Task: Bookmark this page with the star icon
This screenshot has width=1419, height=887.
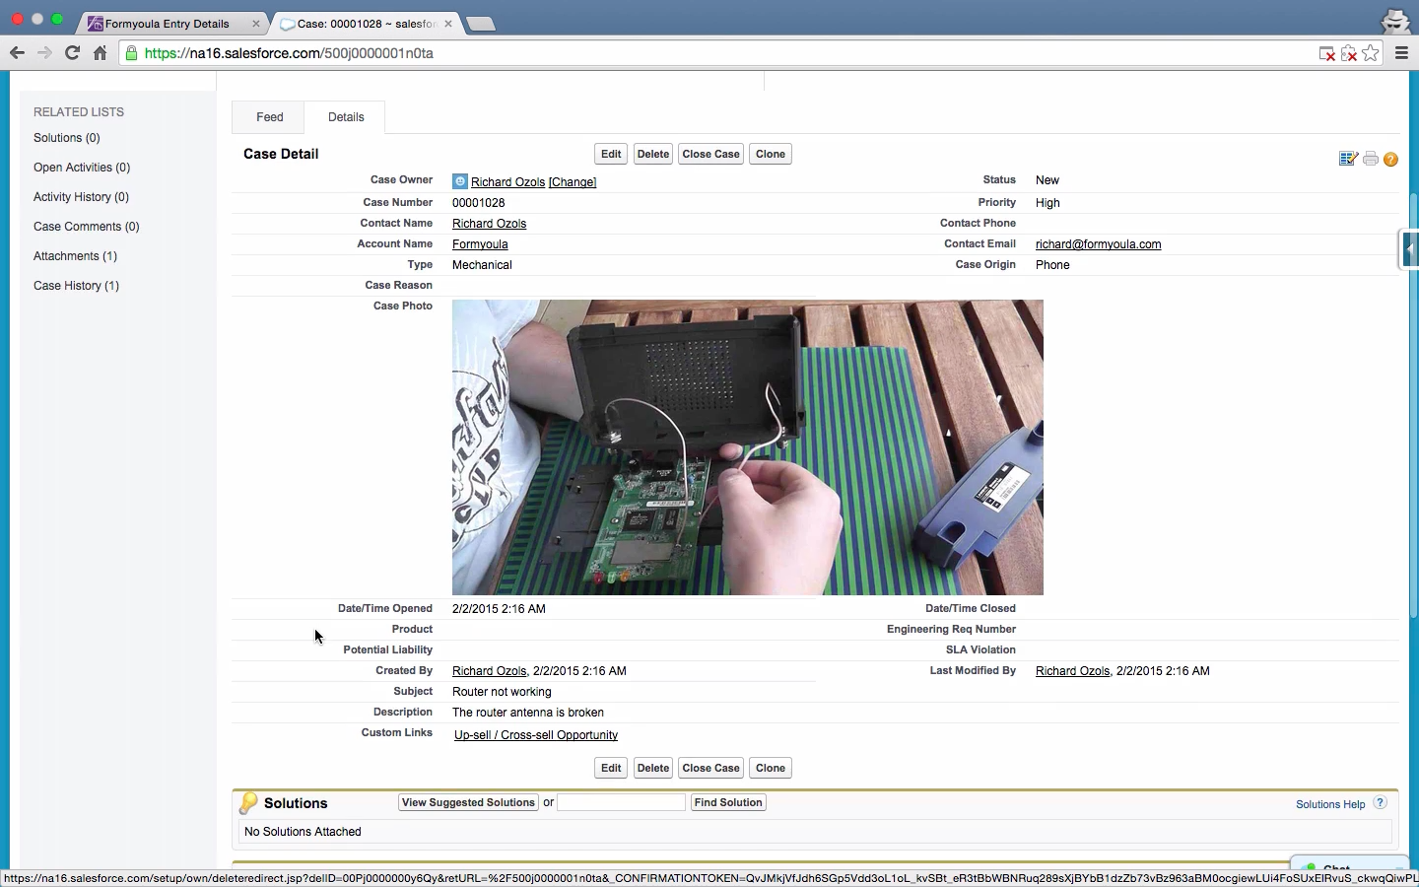Action: 1371,53
